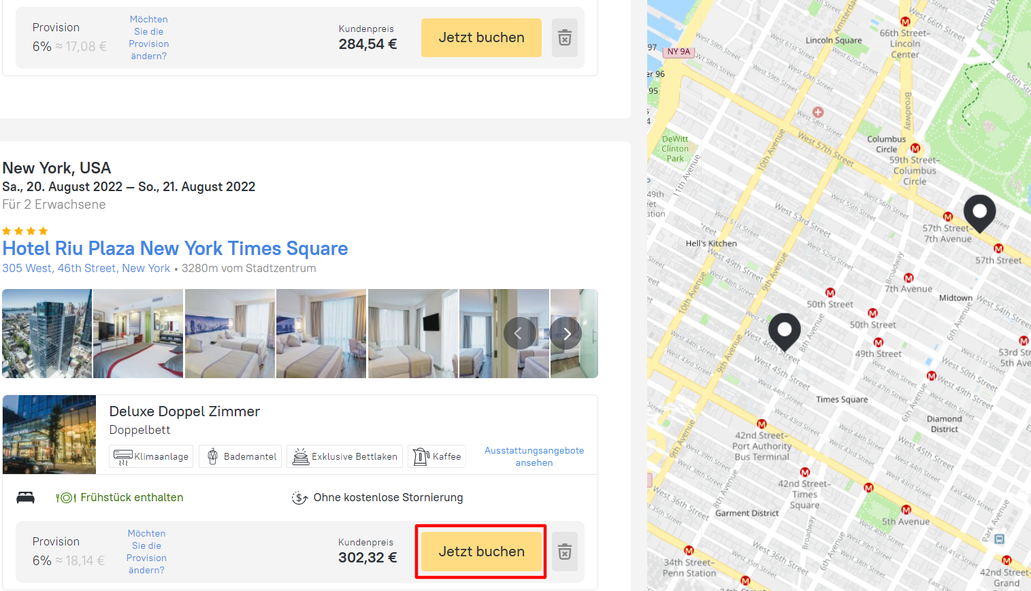Select the map pin near West 46th Street

(x=784, y=331)
